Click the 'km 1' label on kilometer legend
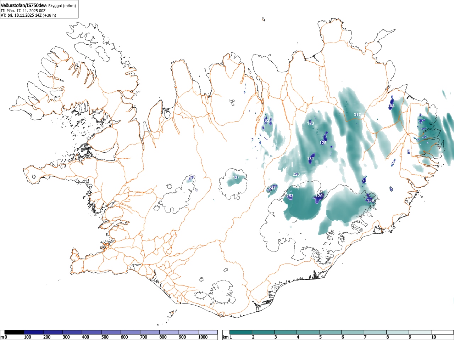 coord(227,337)
